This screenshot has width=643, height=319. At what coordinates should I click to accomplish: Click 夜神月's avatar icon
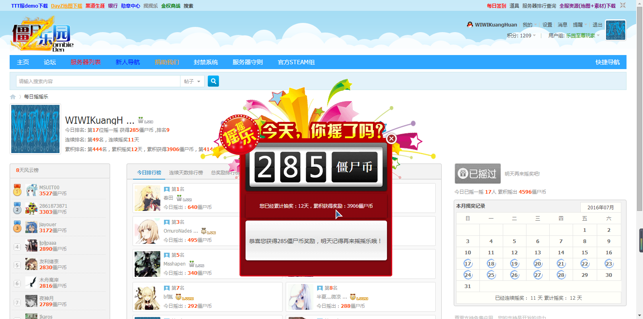pos(31,301)
